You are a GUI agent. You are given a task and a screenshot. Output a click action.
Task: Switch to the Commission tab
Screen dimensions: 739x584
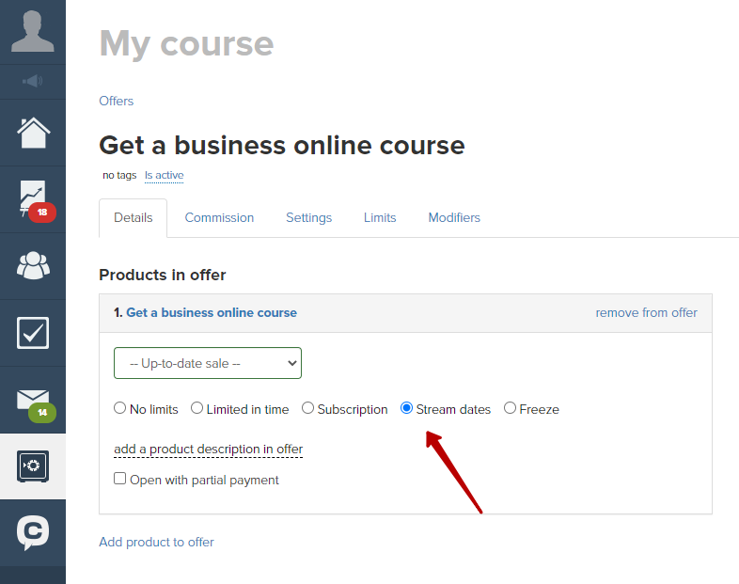219,218
